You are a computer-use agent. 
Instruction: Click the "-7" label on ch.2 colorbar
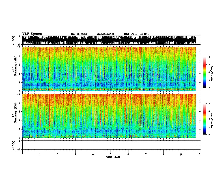pos(208,134)
